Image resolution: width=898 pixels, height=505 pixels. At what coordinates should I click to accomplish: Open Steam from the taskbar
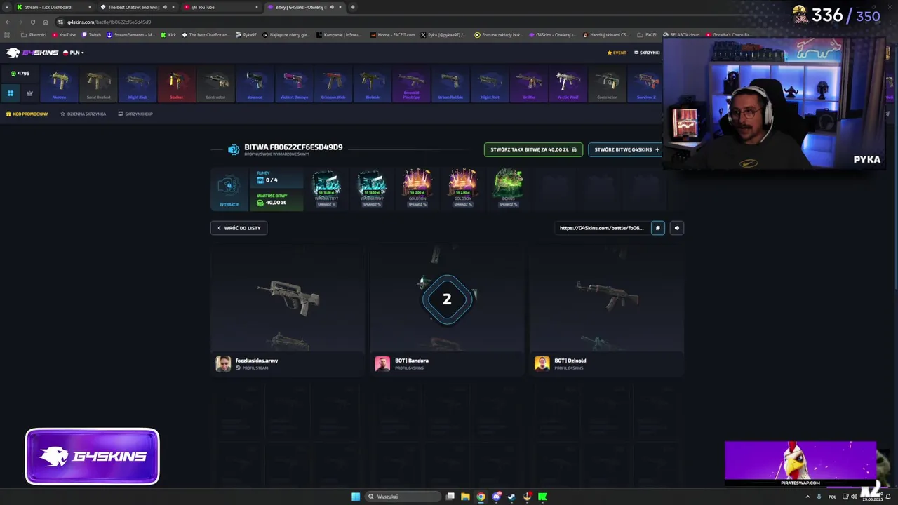[511, 497]
